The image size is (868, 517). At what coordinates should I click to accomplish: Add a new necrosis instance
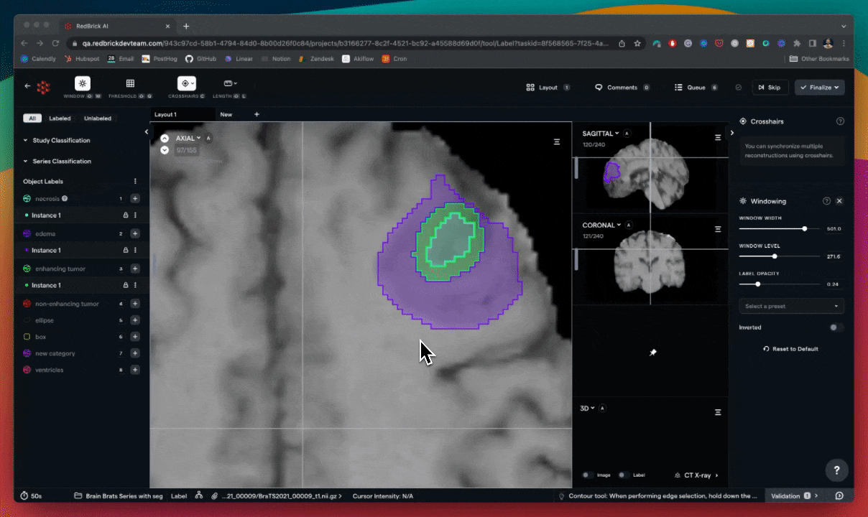click(x=135, y=198)
